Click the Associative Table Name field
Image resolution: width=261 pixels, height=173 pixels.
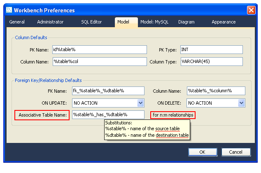click(108, 115)
